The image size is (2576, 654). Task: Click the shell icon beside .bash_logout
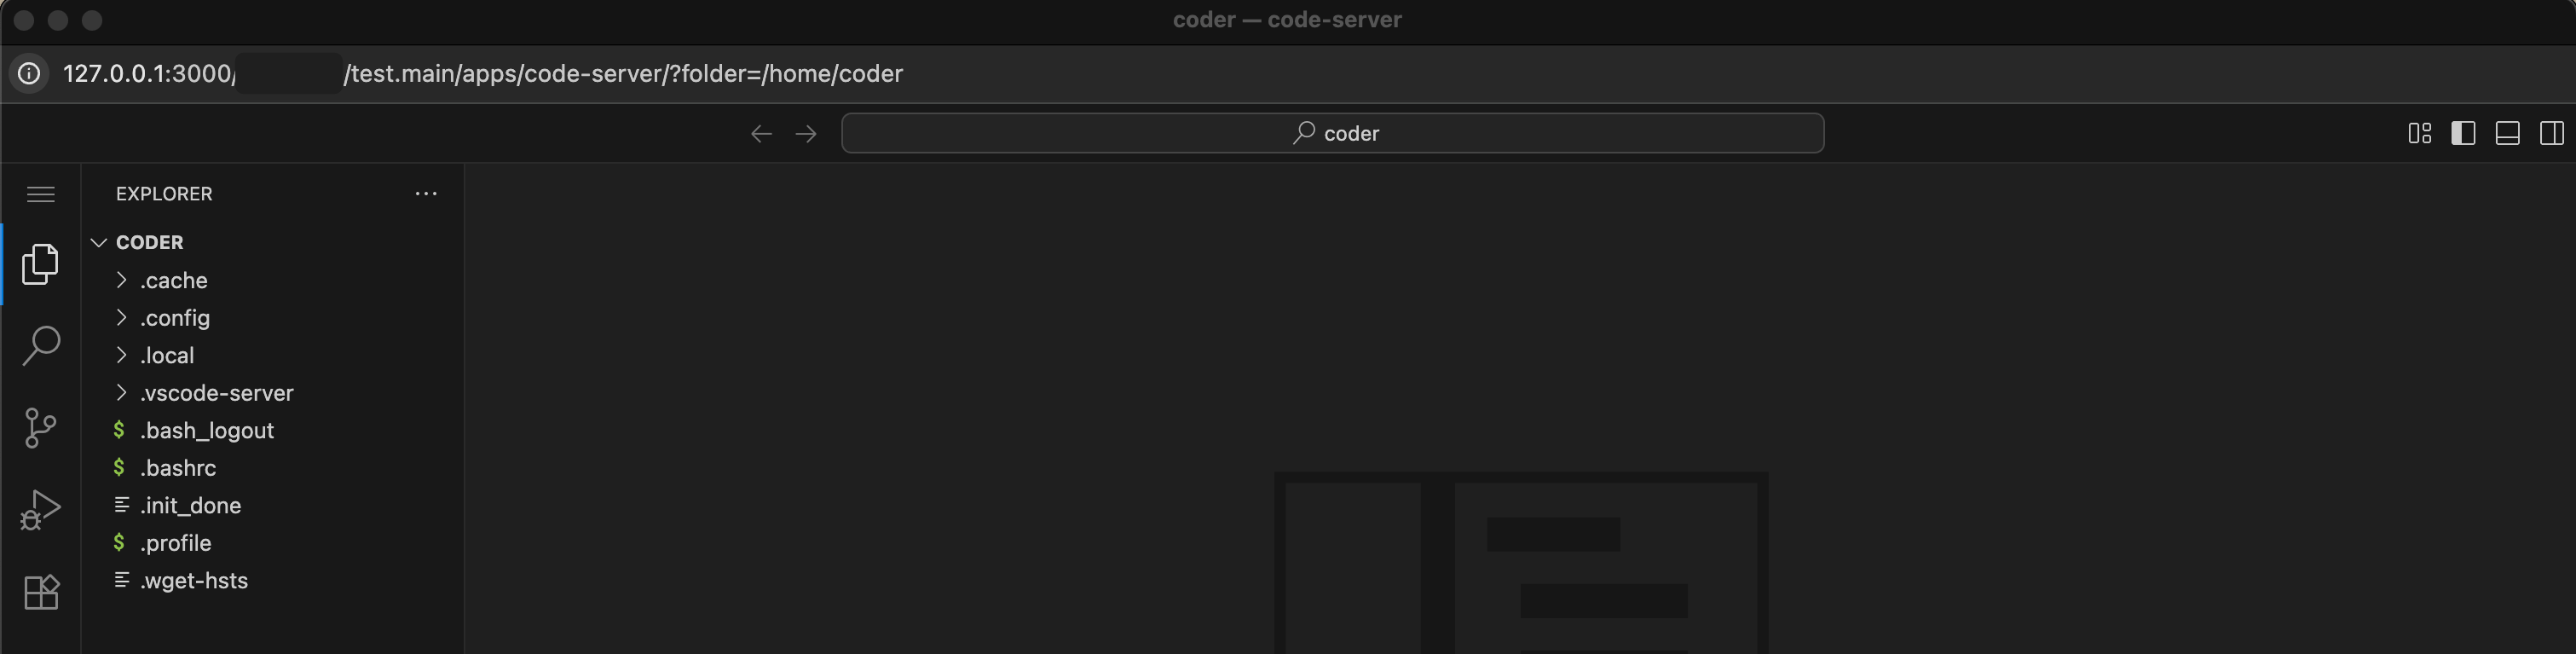(119, 429)
